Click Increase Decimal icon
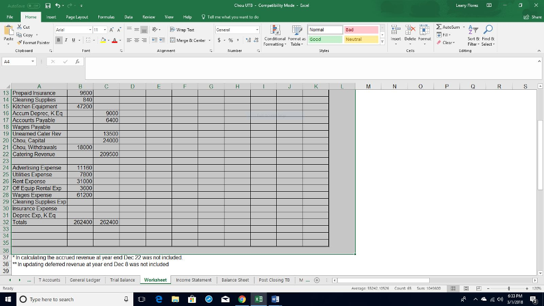This screenshot has width=544, height=306. coord(248,40)
